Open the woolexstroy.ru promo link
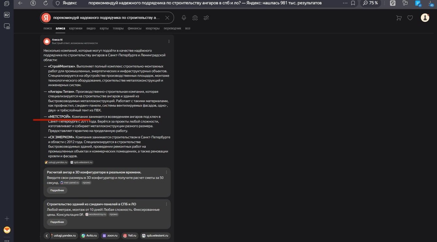 96,215
